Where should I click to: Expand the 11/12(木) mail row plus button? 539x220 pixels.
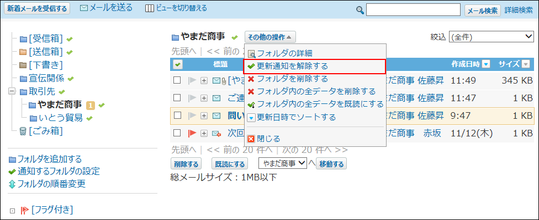[204, 134]
